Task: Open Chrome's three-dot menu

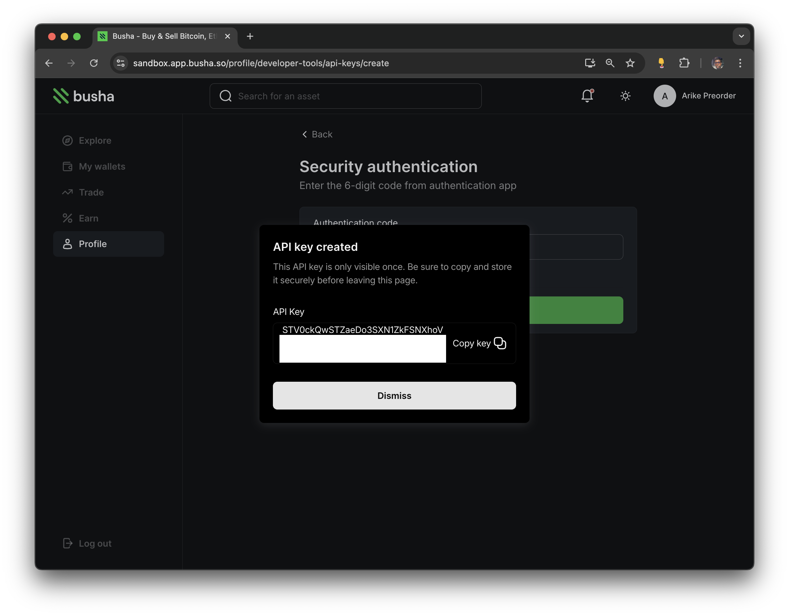Action: pyautogui.click(x=740, y=63)
